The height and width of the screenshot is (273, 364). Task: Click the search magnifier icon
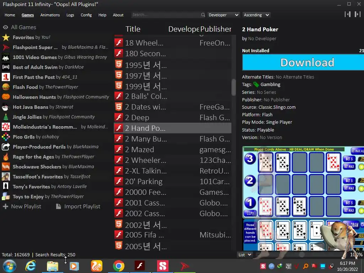(x=203, y=15)
